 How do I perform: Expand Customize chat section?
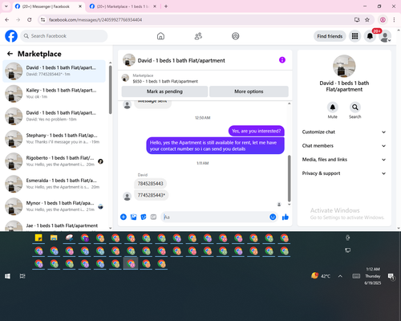344,132
